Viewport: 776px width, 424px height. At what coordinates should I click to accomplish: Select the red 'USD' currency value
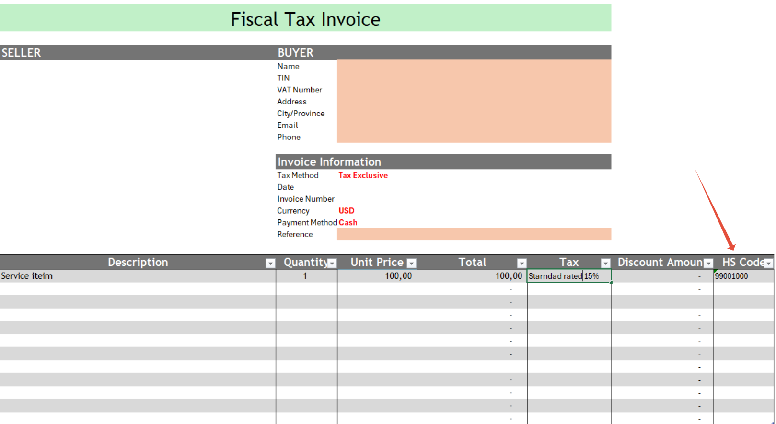pyautogui.click(x=347, y=211)
